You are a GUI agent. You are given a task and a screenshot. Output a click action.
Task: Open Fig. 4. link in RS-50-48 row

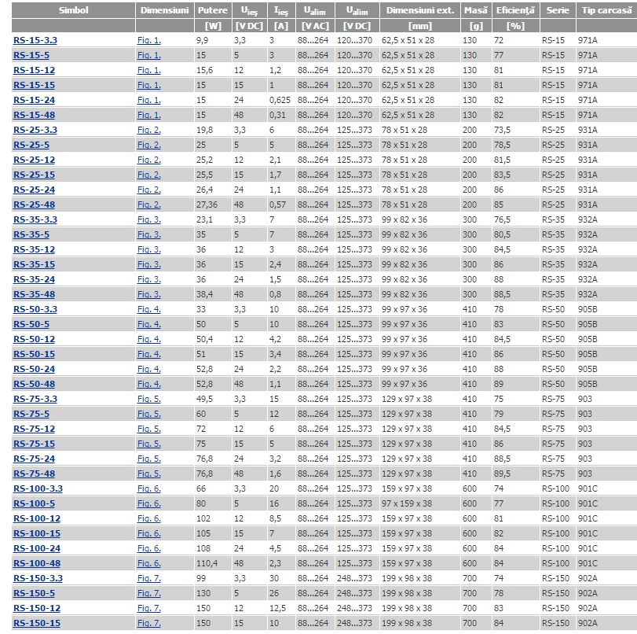point(149,384)
